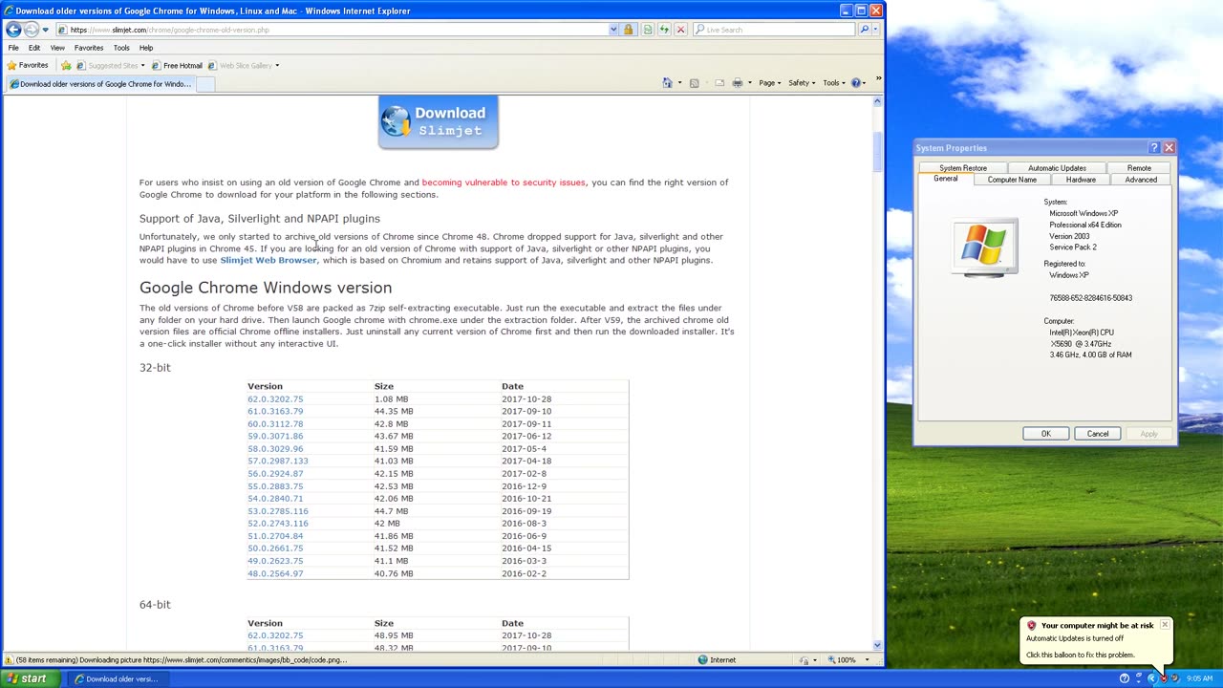Image resolution: width=1223 pixels, height=688 pixels.
Task: Switch to Remote tab
Action: pyautogui.click(x=1139, y=168)
